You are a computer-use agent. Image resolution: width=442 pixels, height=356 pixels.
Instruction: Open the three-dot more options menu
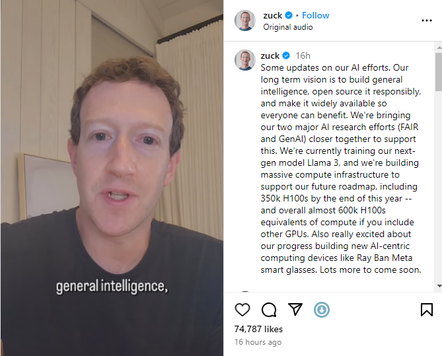coord(427,20)
